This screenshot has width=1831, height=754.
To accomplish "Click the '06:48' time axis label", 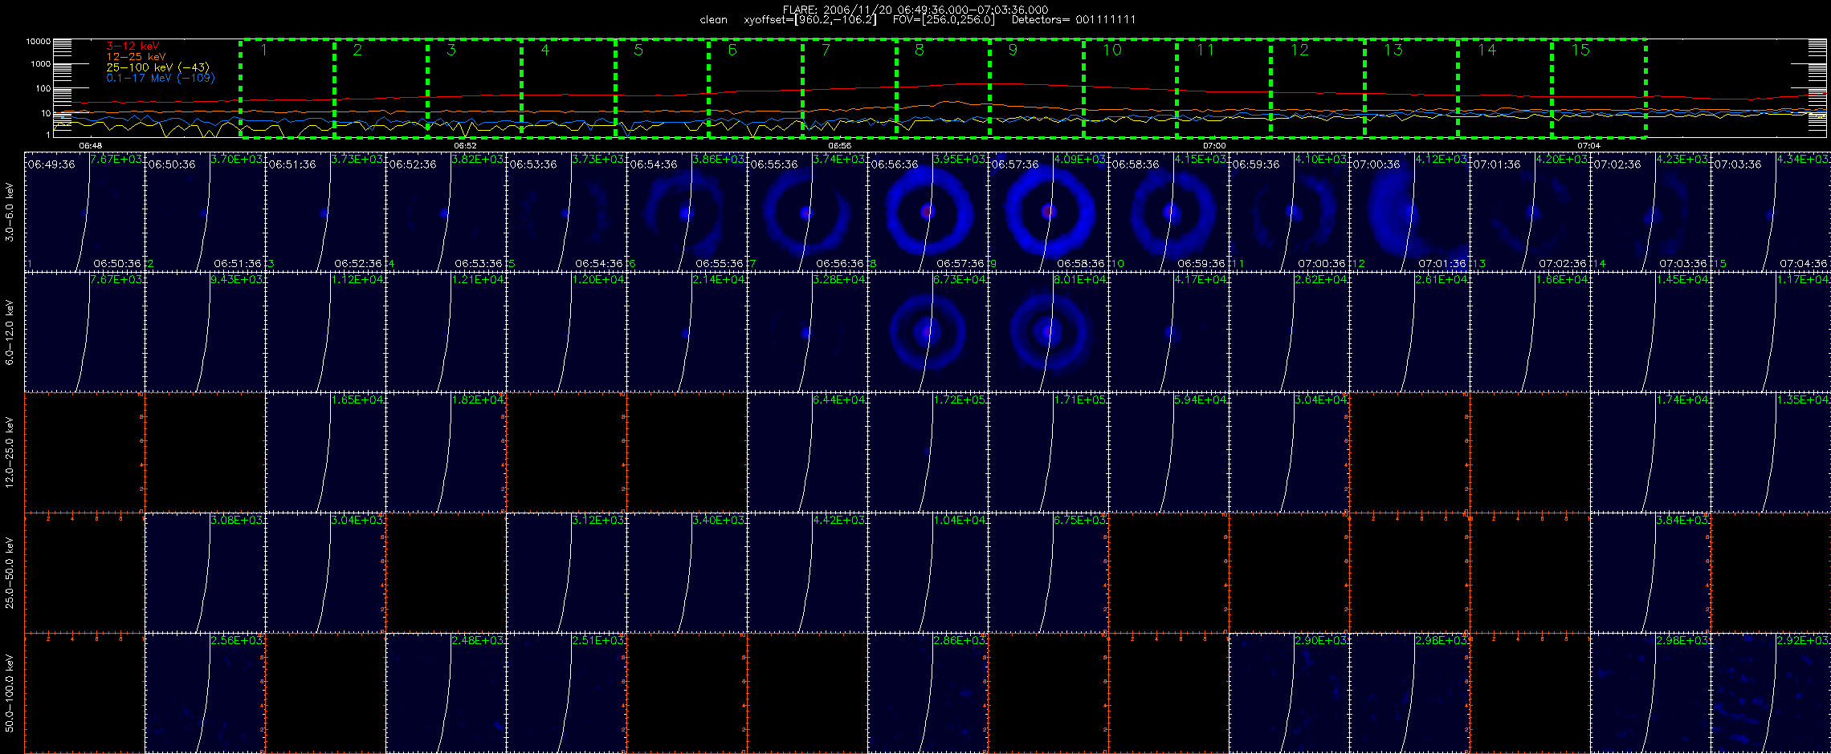I will [90, 146].
